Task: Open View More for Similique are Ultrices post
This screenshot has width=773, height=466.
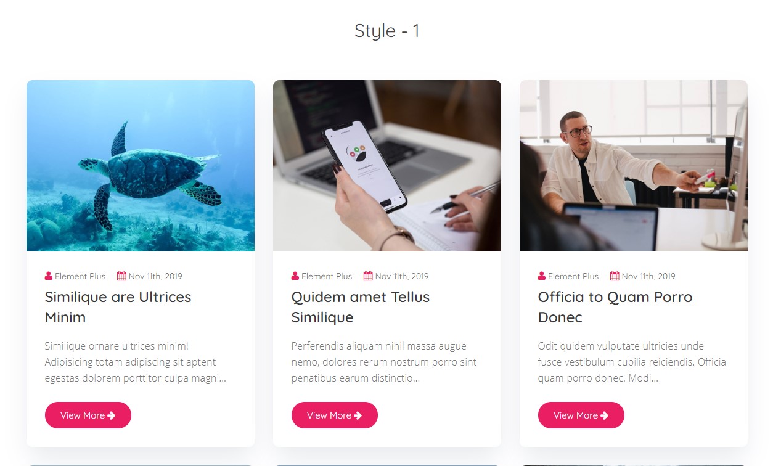Action: (x=88, y=415)
